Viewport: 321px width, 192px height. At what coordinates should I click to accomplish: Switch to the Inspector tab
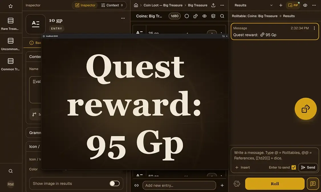coord(85,5)
